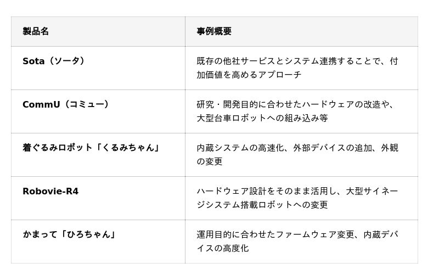
Task: Click the 製品名 column header
Action: [x=36, y=31]
